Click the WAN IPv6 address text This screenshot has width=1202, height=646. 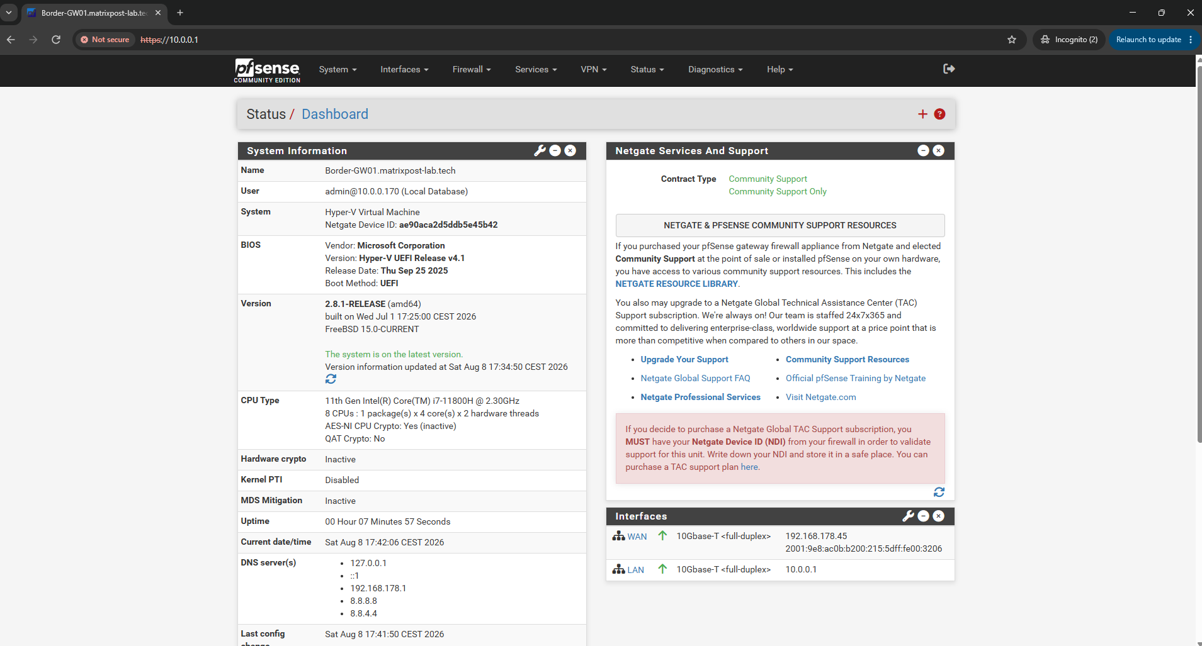[x=864, y=549]
